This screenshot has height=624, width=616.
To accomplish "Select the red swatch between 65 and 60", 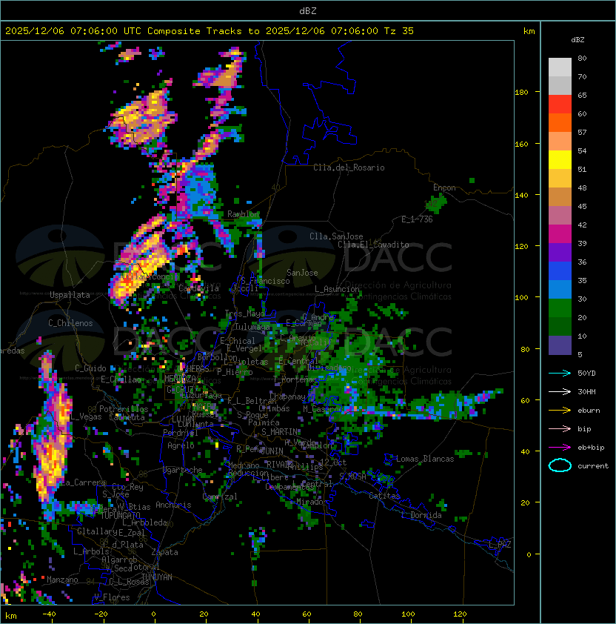I will click(560, 104).
